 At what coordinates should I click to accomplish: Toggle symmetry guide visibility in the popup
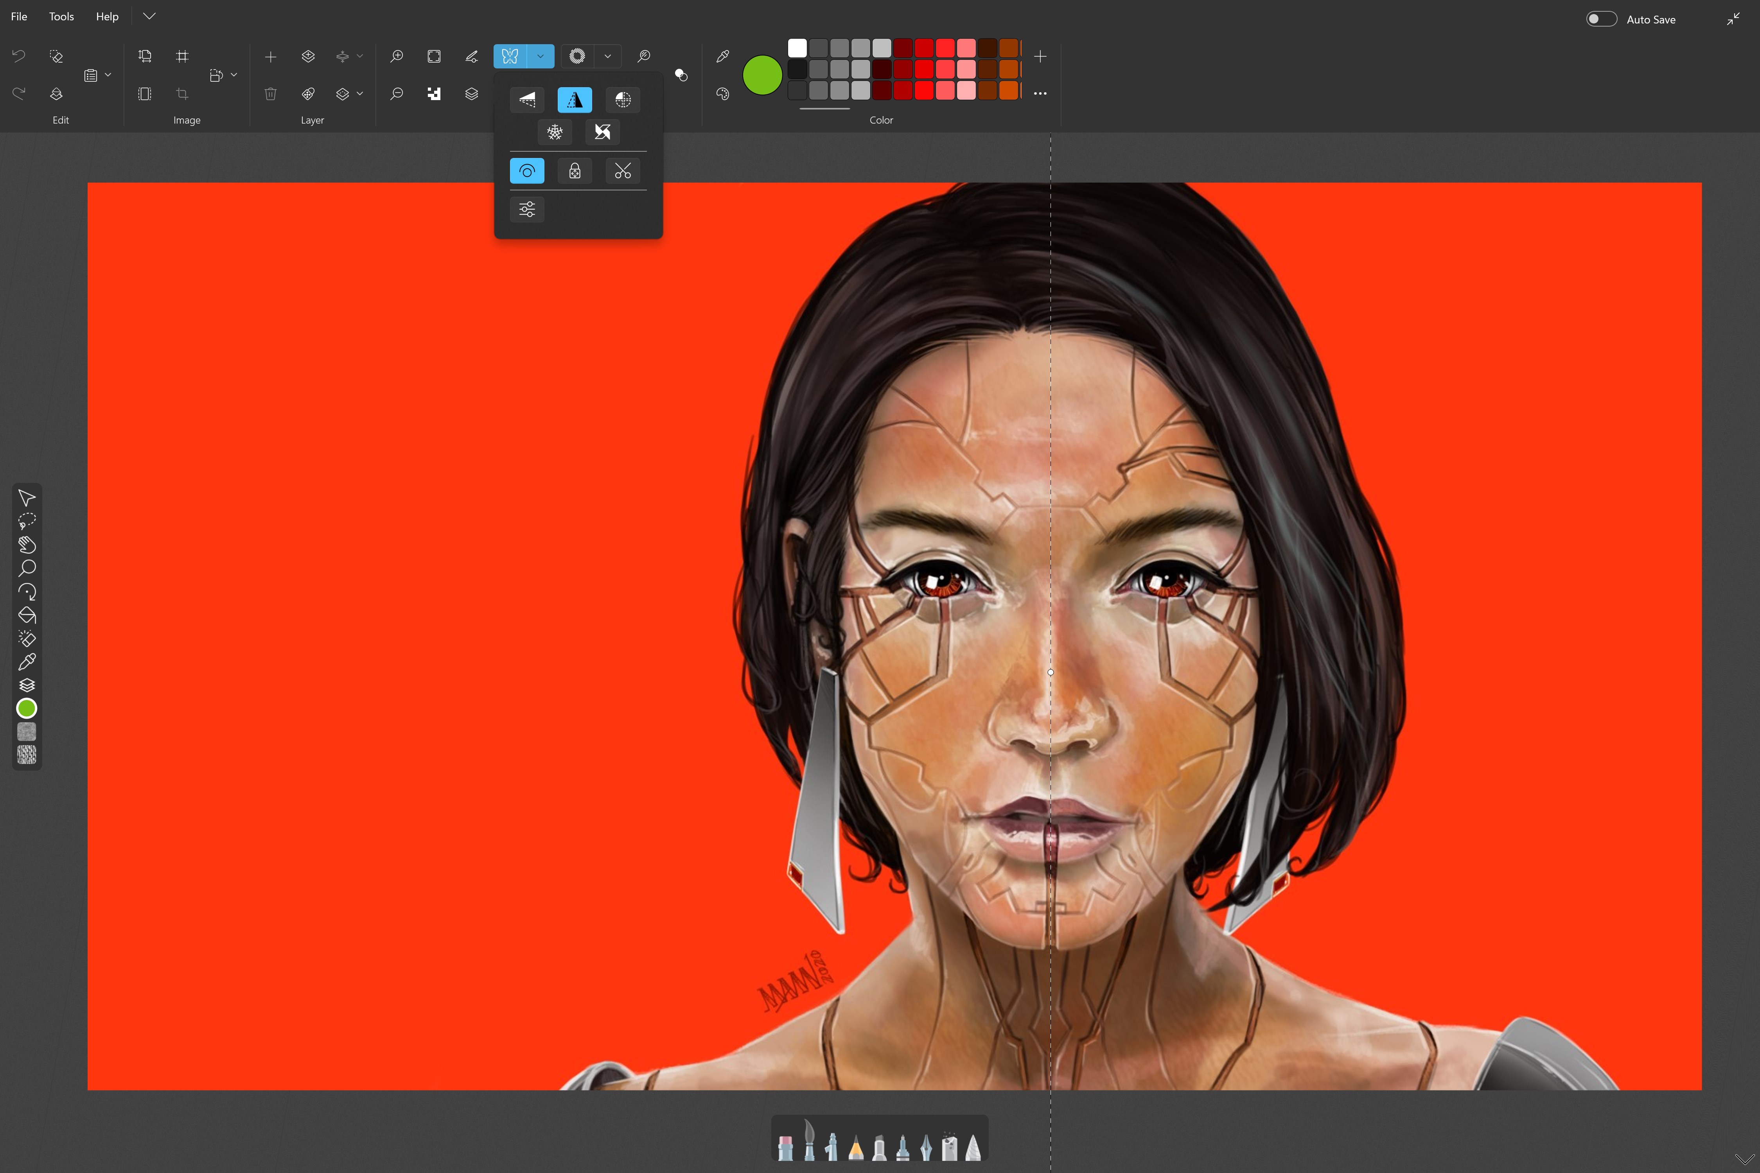pyautogui.click(x=527, y=170)
